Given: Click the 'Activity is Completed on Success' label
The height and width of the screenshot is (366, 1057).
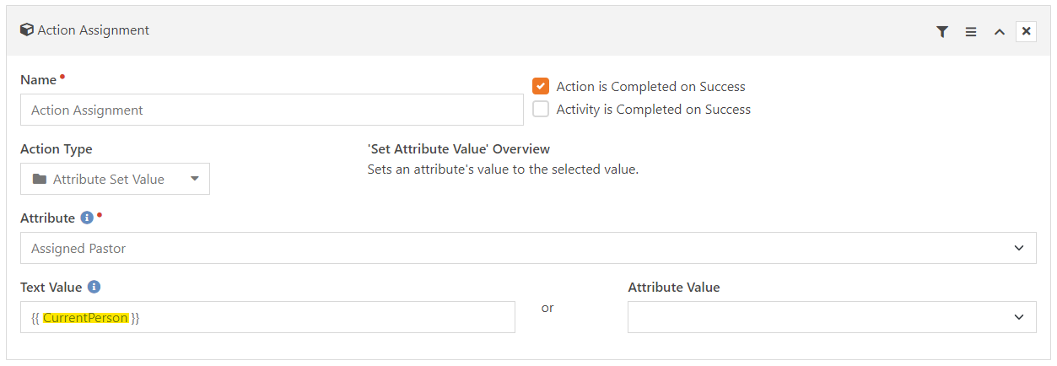Looking at the screenshot, I should [653, 109].
